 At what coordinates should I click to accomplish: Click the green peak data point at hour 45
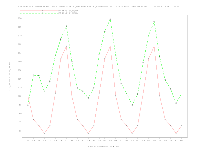(110, 19)
